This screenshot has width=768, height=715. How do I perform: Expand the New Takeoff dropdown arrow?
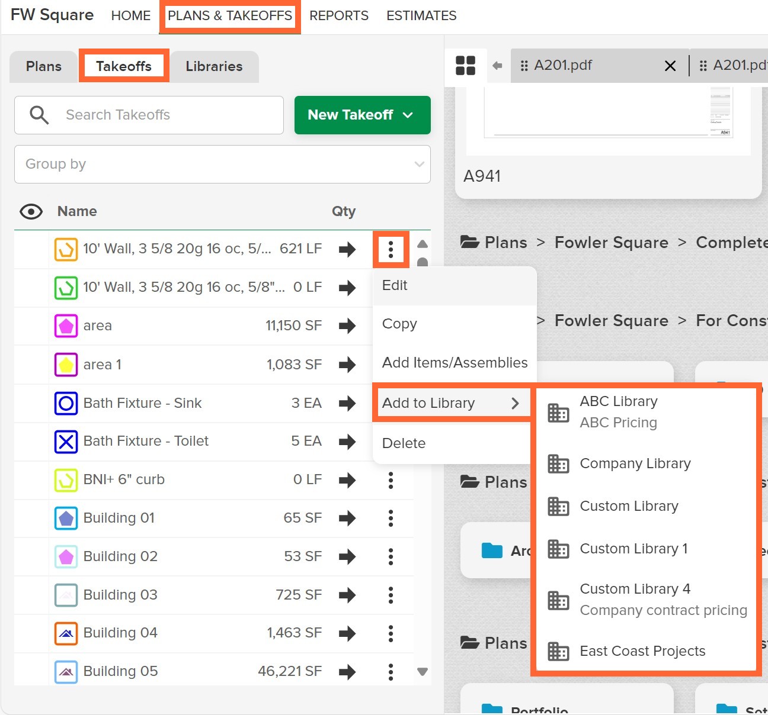pos(408,115)
